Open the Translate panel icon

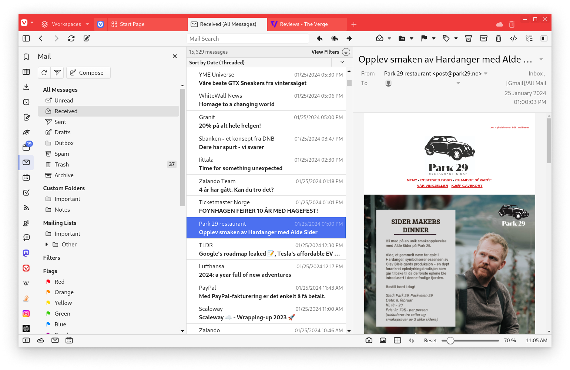26,132
